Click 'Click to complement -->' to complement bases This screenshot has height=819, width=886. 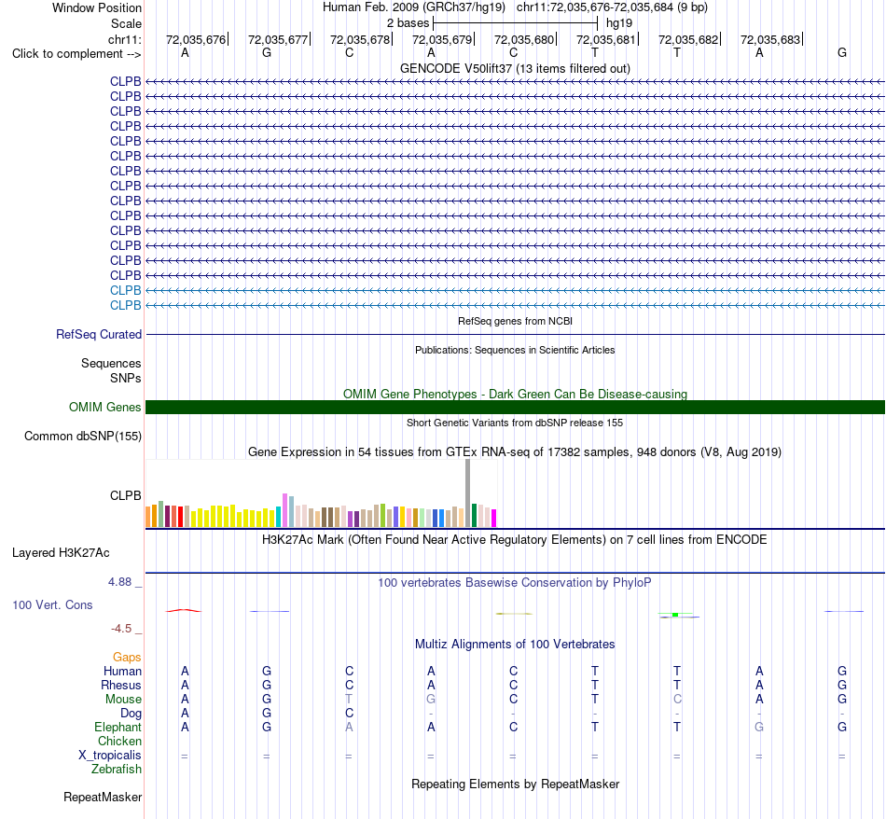coord(76,54)
